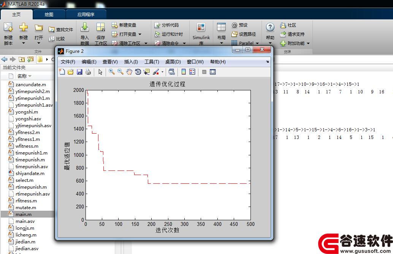Image resolution: width=393 pixels, height=254 pixels.
Task: Go back using the left navigation arrow
Action: (x=4, y=59)
